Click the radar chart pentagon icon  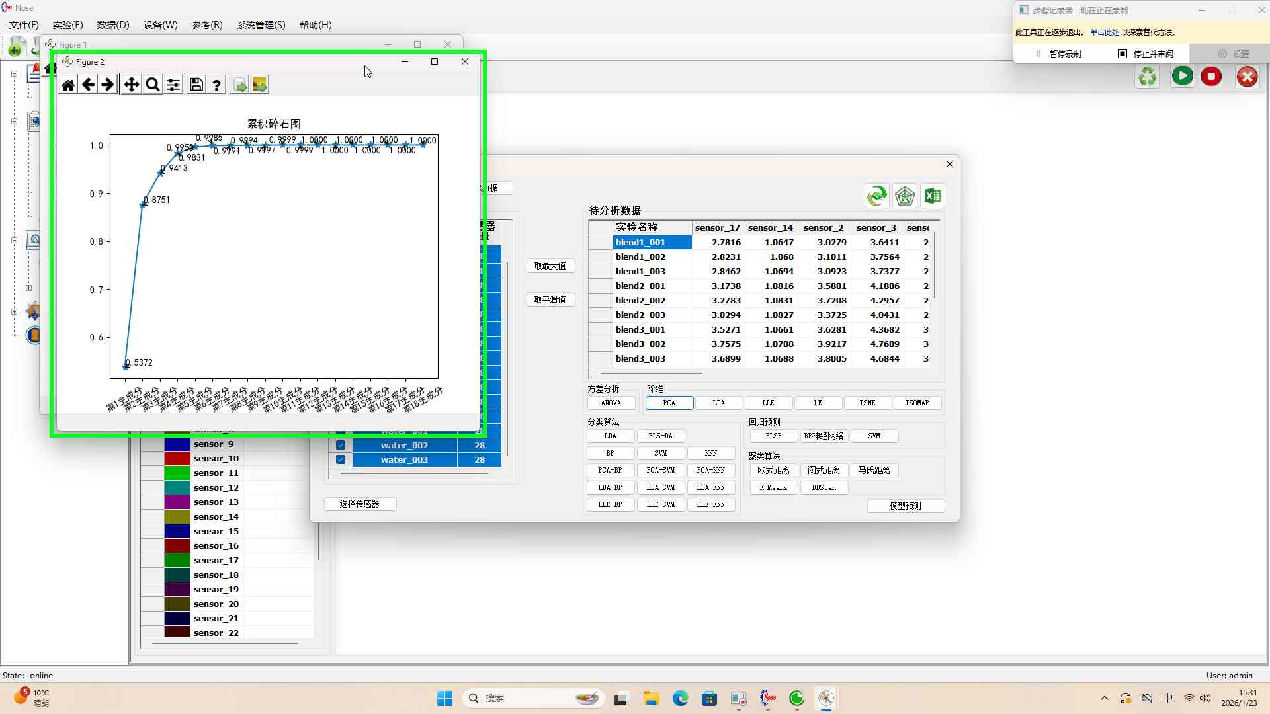pyautogui.click(x=904, y=196)
